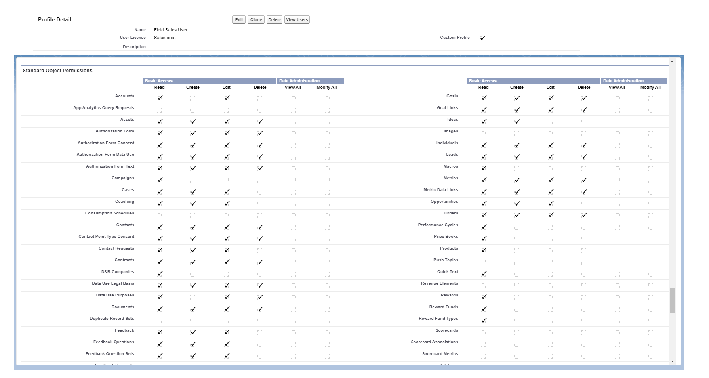Click the scrollbar up arrow
This screenshot has width=709, height=378.
click(672, 62)
